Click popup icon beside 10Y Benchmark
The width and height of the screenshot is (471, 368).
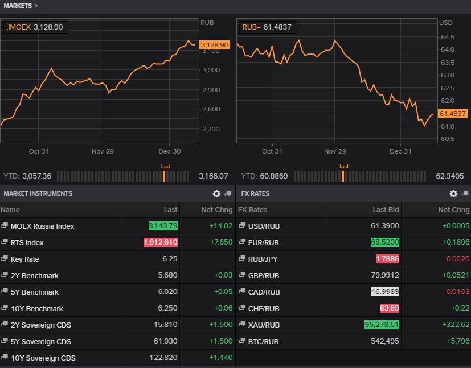pos(5,308)
